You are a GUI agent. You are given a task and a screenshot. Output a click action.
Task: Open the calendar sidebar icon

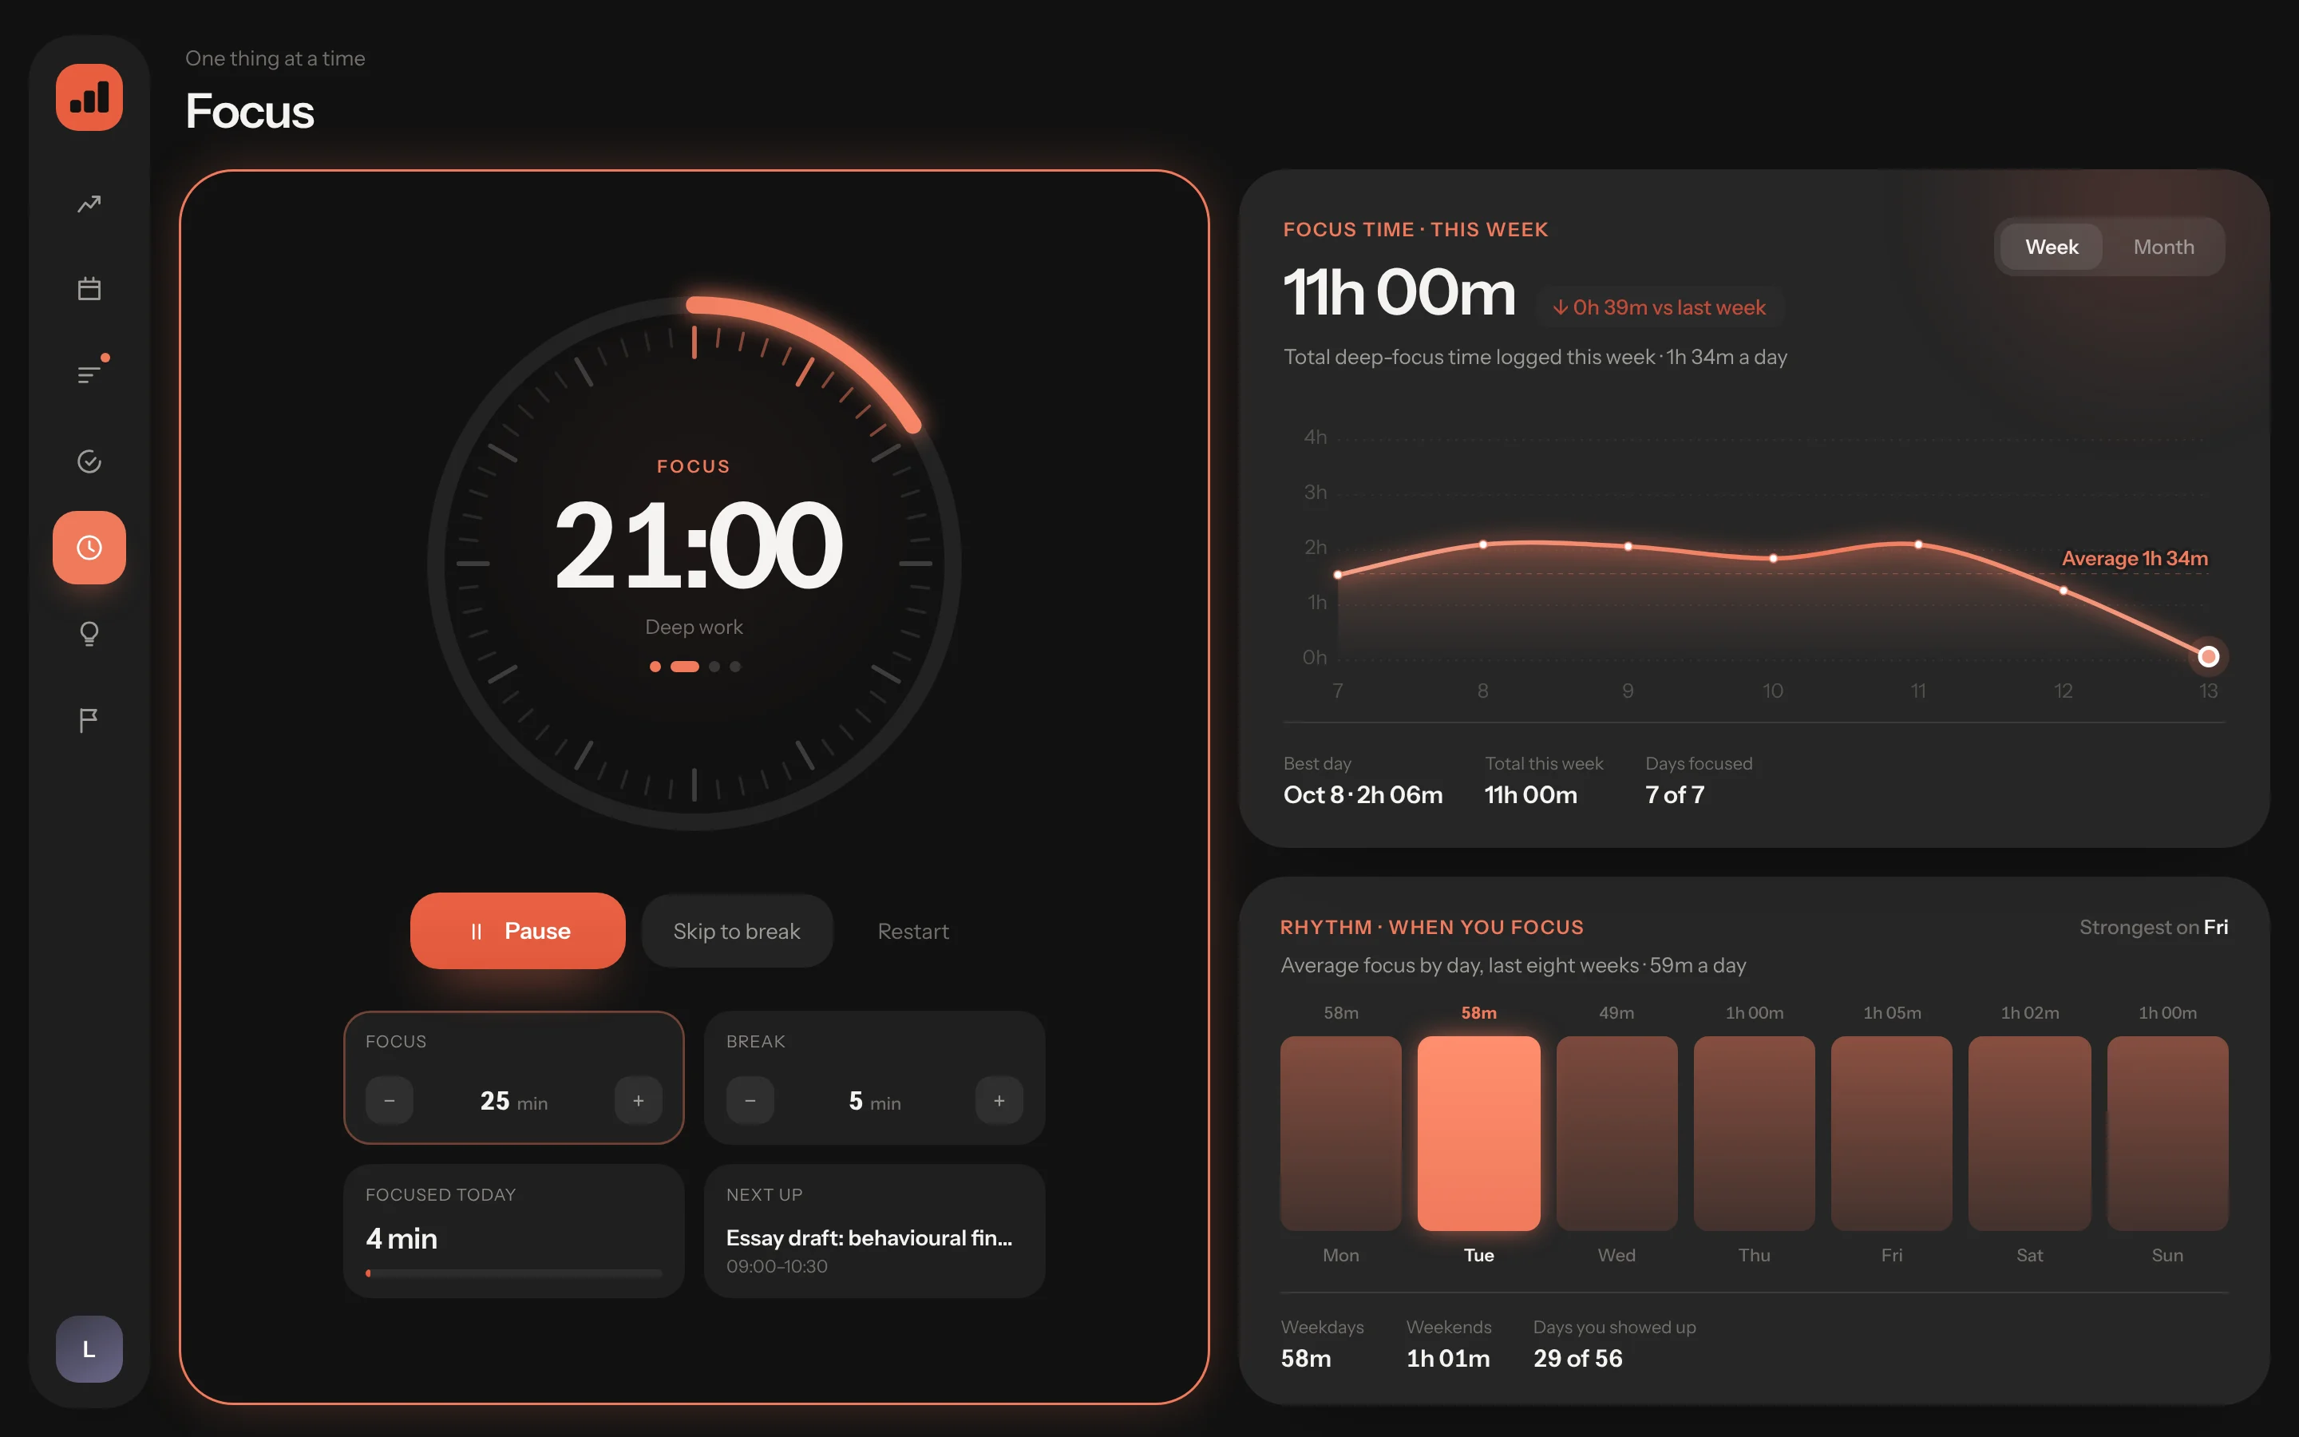(x=89, y=289)
